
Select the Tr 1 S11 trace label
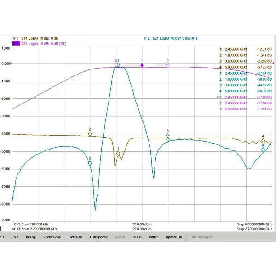pyautogui.click(x=35, y=38)
